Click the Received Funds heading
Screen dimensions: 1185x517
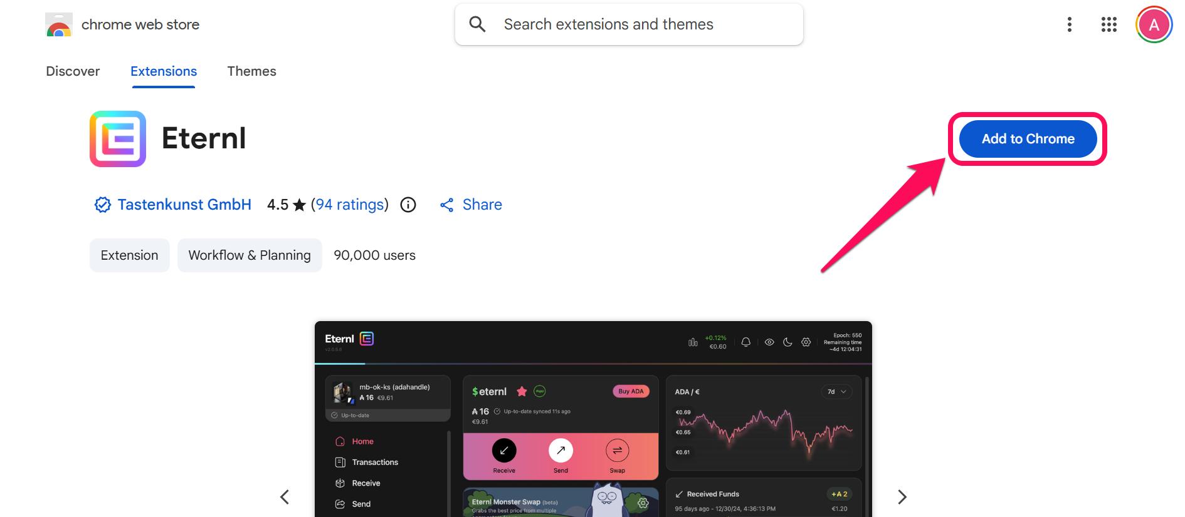713,494
